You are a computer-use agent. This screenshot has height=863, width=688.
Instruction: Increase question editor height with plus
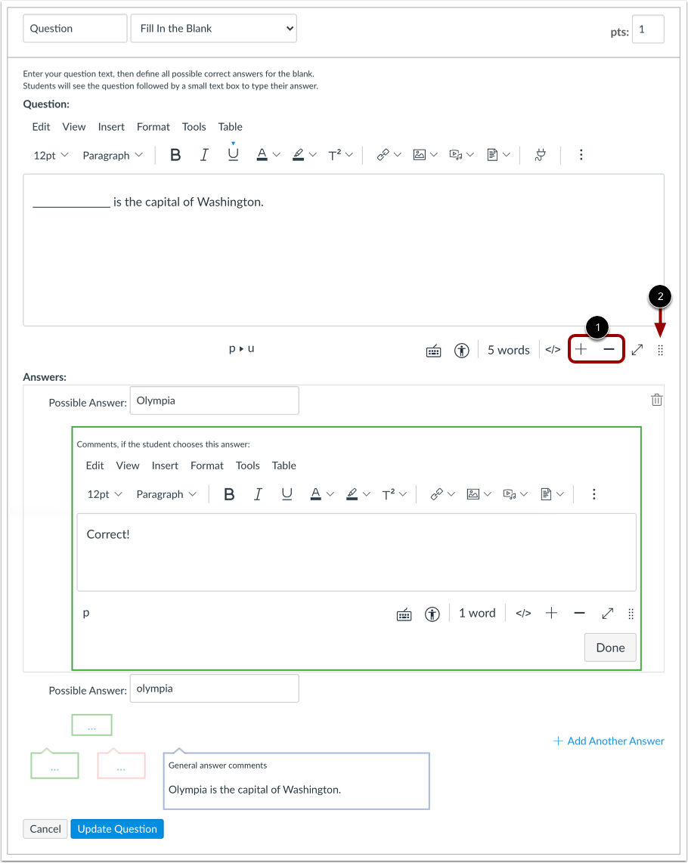click(581, 349)
